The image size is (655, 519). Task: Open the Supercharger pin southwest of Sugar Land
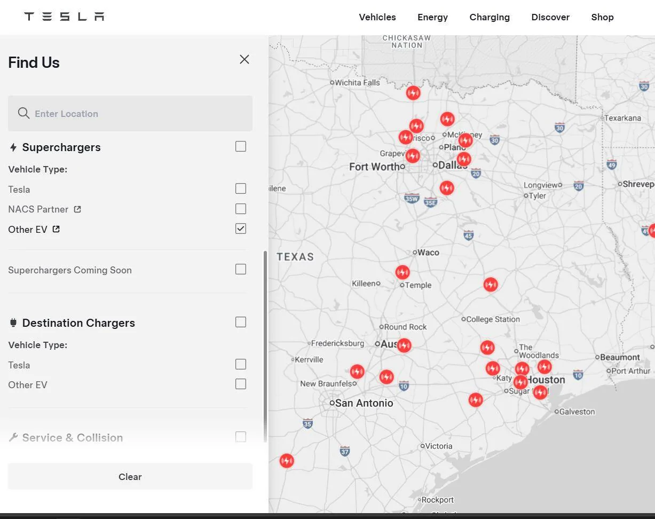[476, 400]
